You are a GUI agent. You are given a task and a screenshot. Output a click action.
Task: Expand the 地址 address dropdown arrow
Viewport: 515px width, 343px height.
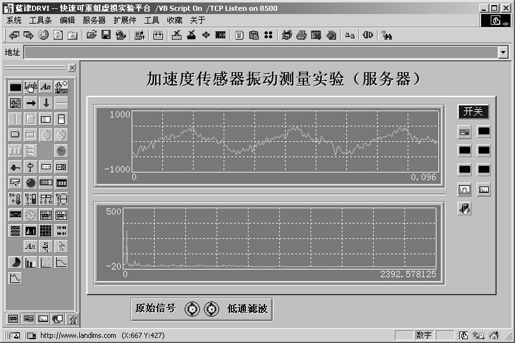tap(503, 52)
